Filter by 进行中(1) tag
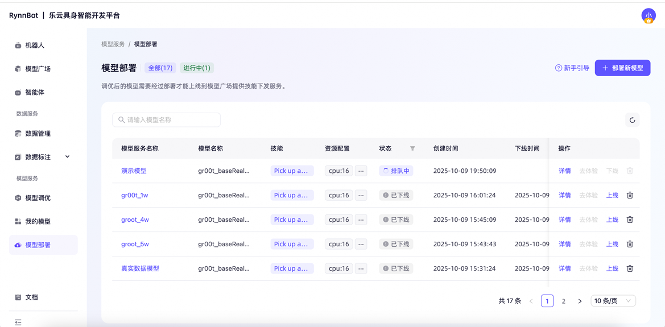This screenshot has width=665, height=327. (197, 68)
